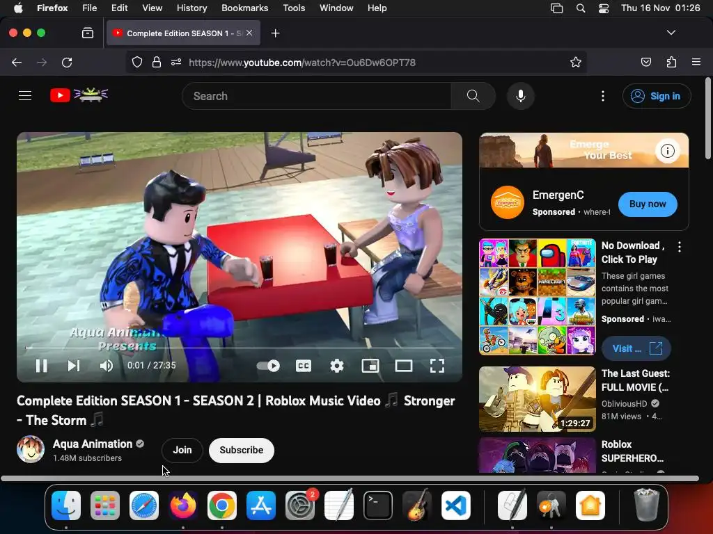Search with your voice microphone

(521, 96)
